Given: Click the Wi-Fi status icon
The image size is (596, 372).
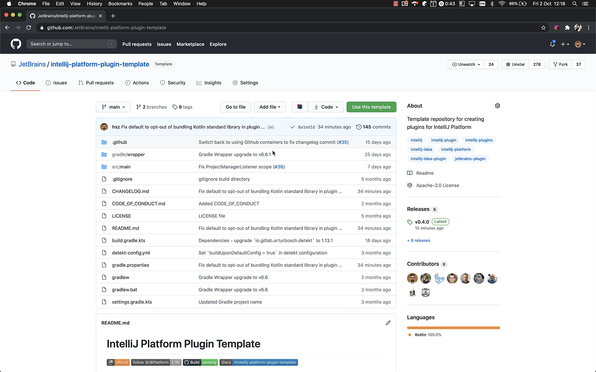Looking at the screenshot, I should click(x=502, y=4).
